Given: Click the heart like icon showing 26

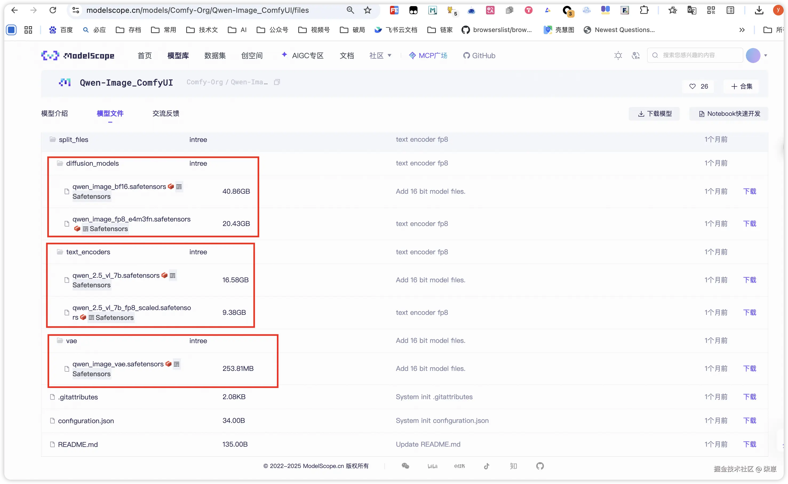Looking at the screenshot, I should [x=692, y=86].
